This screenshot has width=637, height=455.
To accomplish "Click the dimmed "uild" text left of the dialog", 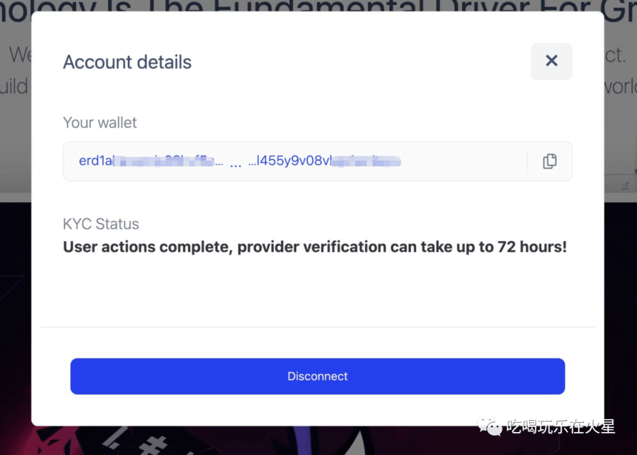I will (14, 87).
